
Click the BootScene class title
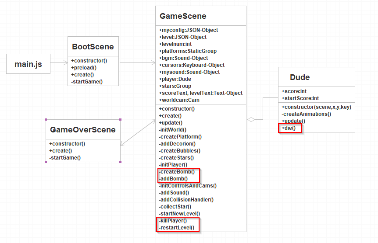pyautogui.click(x=93, y=47)
